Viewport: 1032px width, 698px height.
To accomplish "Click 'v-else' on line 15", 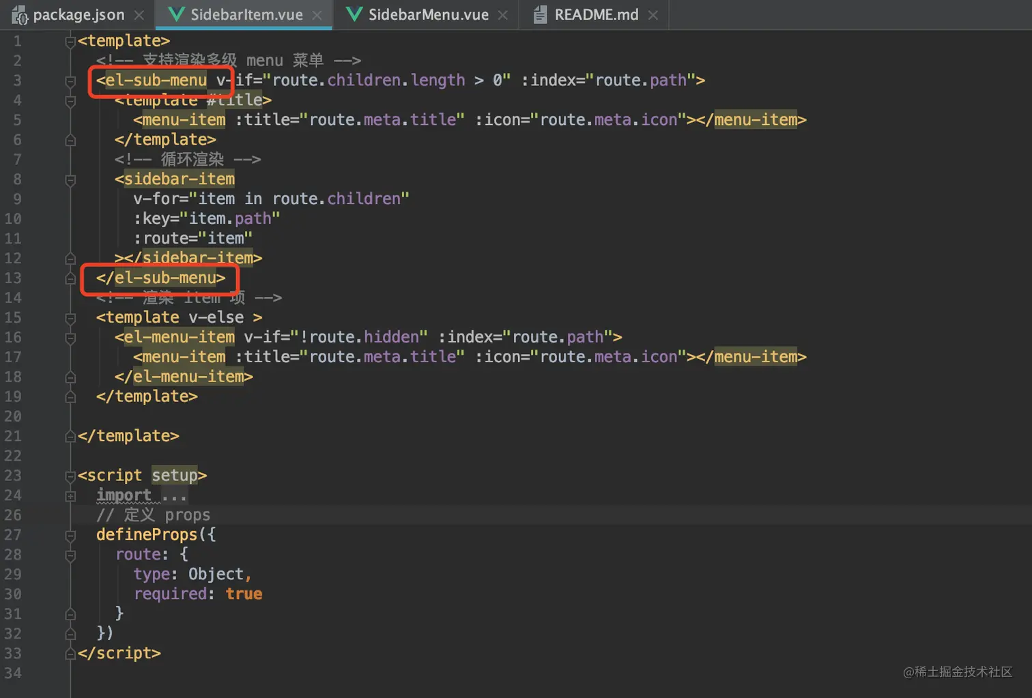I will tap(216, 318).
